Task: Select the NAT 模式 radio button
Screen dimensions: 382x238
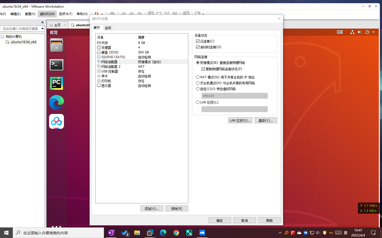Action: (198, 77)
